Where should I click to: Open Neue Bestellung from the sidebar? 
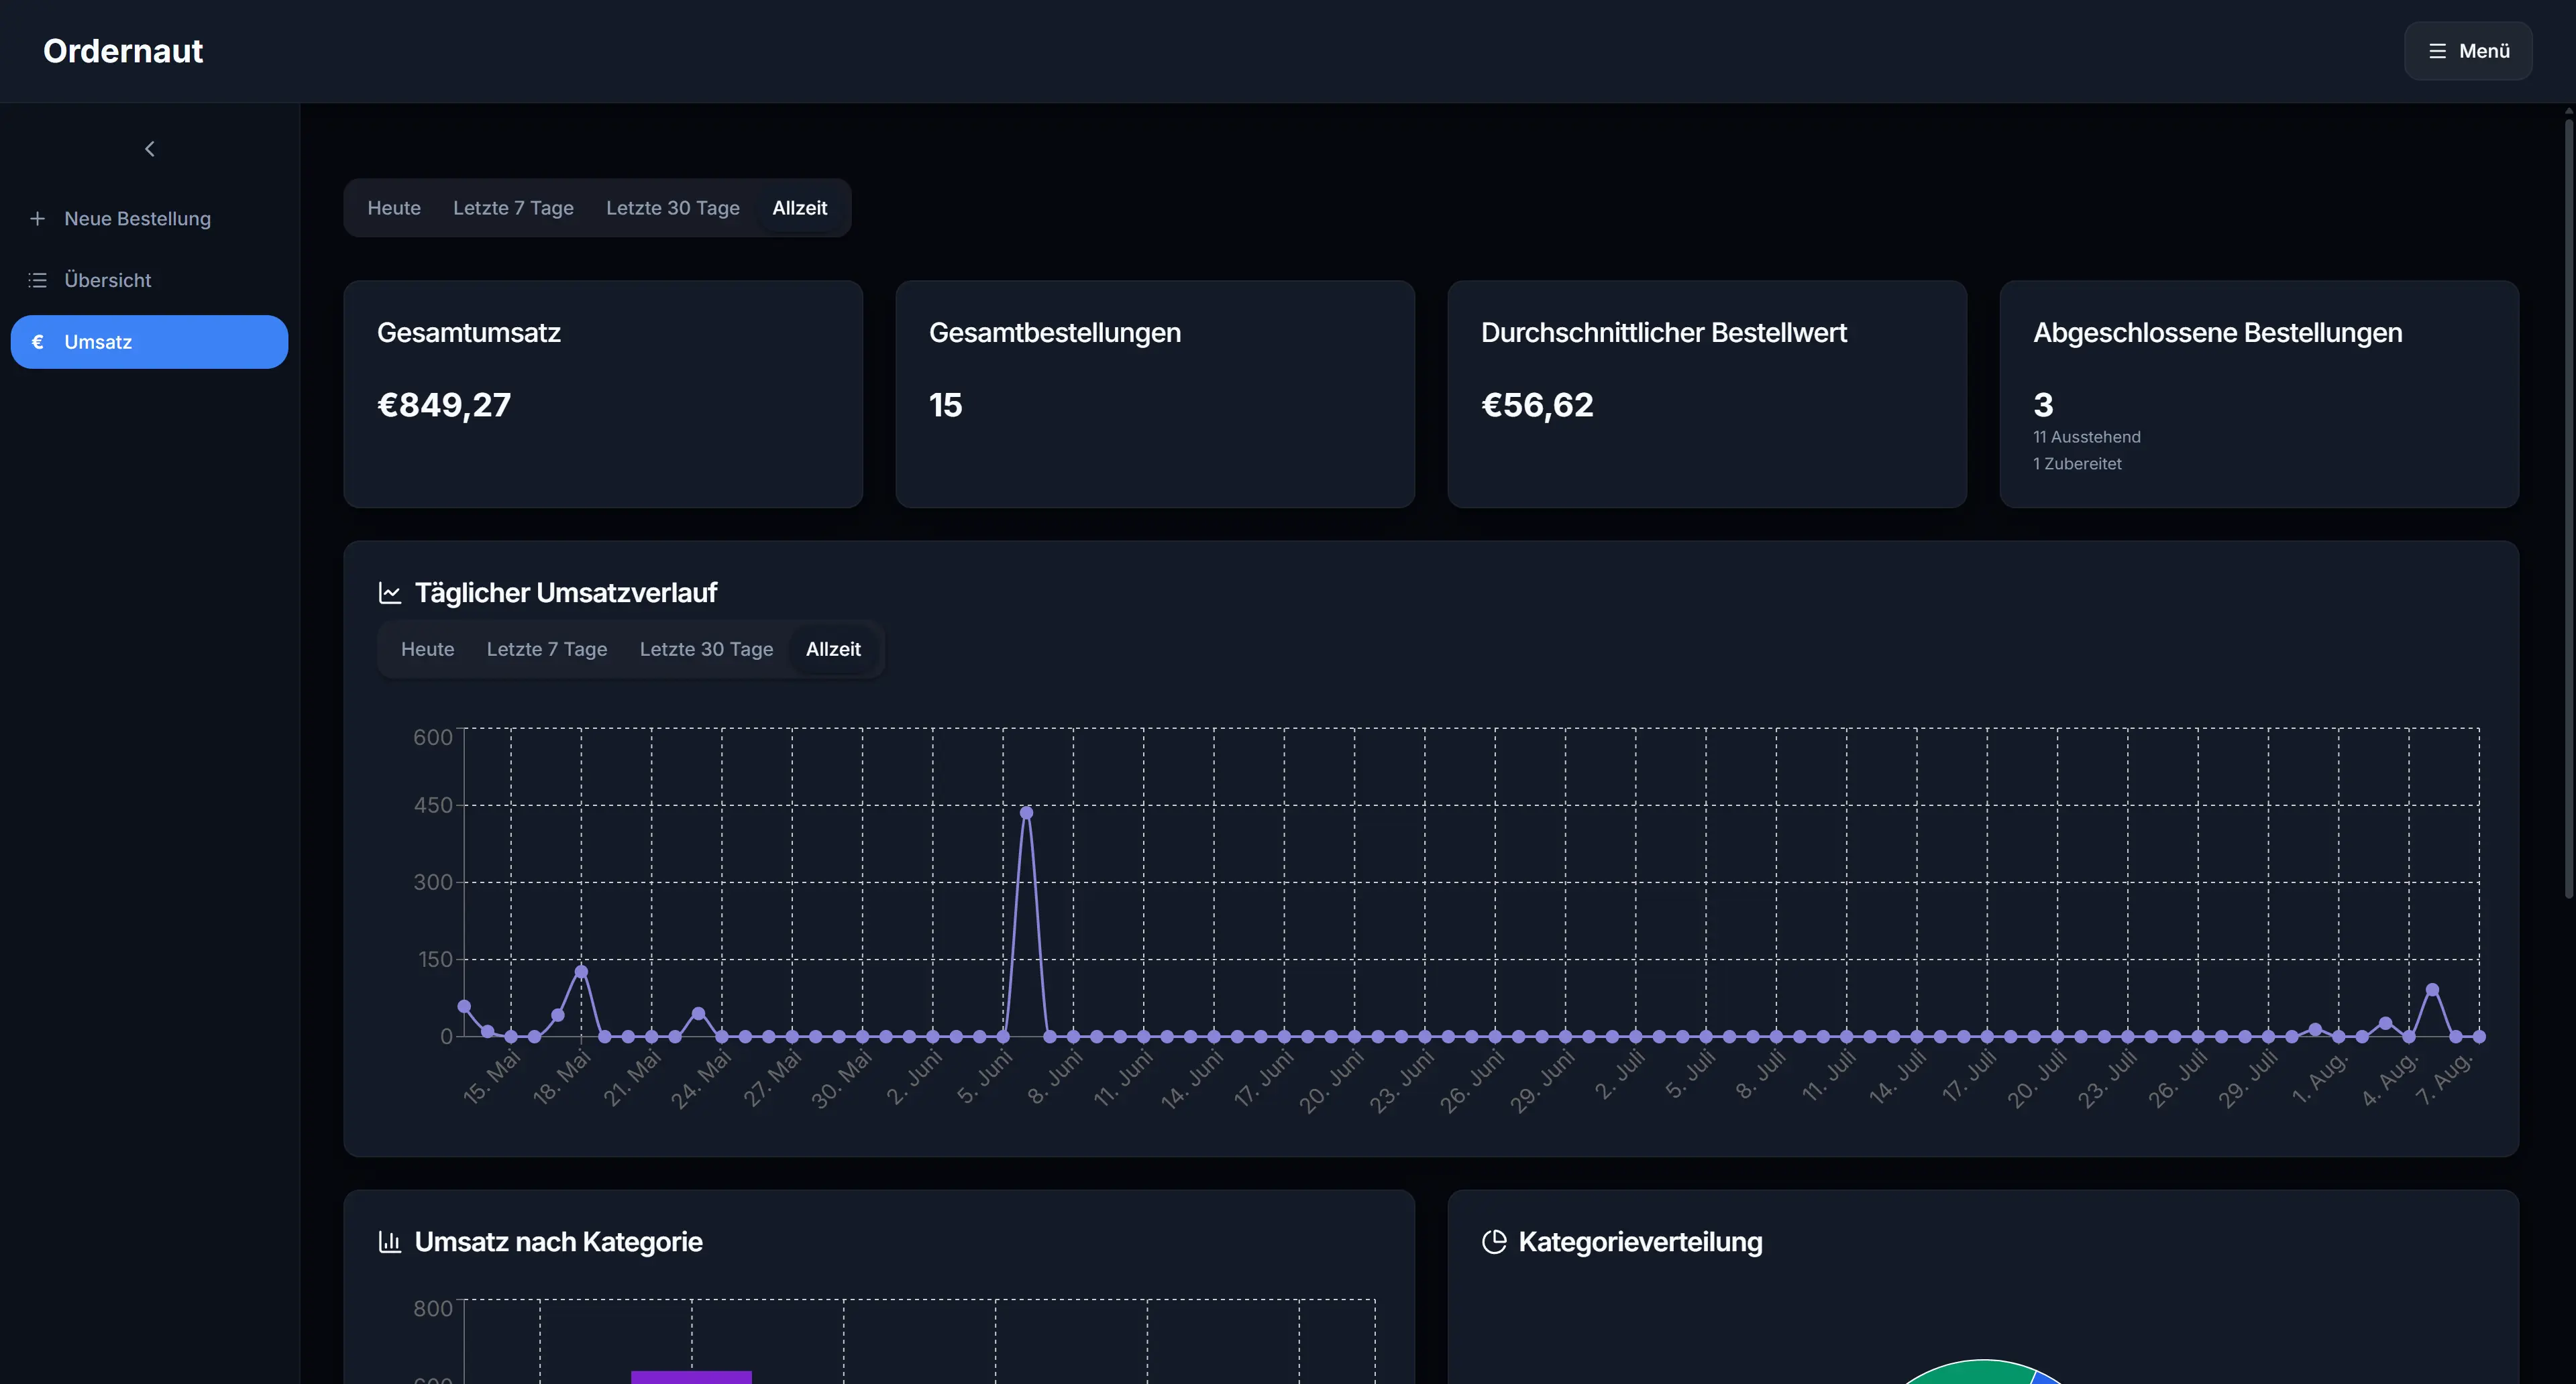(x=150, y=219)
